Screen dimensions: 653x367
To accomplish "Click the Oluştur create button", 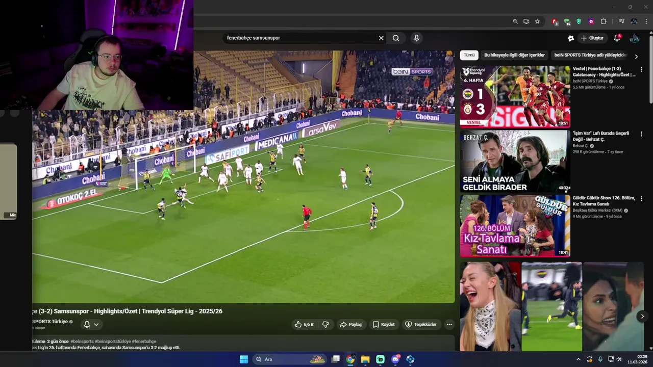I will [x=592, y=38].
